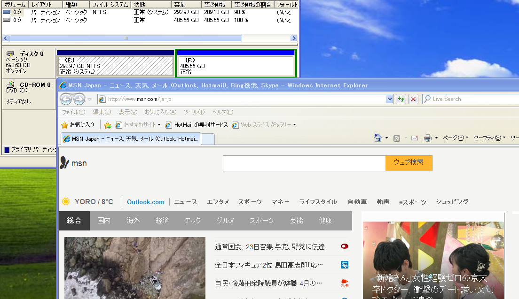Screen dimensions: 519x299
Task: Open the セーフティ(S) command dropdown
Action: point(489,138)
